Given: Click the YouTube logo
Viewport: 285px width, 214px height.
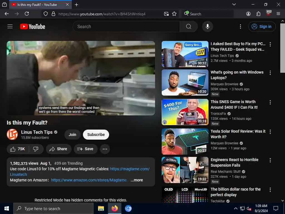Looking at the screenshot, I should tap(33, 26).
